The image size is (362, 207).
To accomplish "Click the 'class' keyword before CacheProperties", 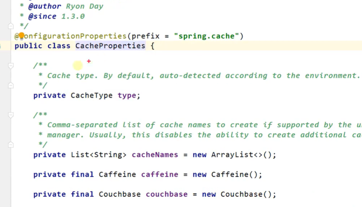I will pyautogui.click(x=59, y=46).
